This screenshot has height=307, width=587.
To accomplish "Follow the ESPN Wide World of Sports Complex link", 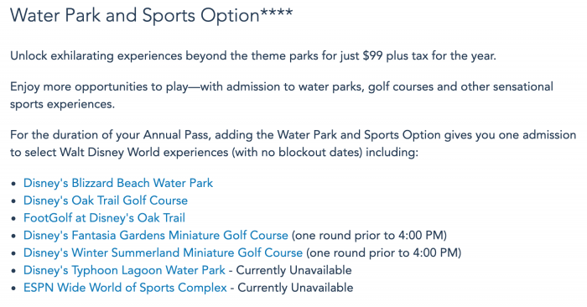I will [x=125, y=288].
